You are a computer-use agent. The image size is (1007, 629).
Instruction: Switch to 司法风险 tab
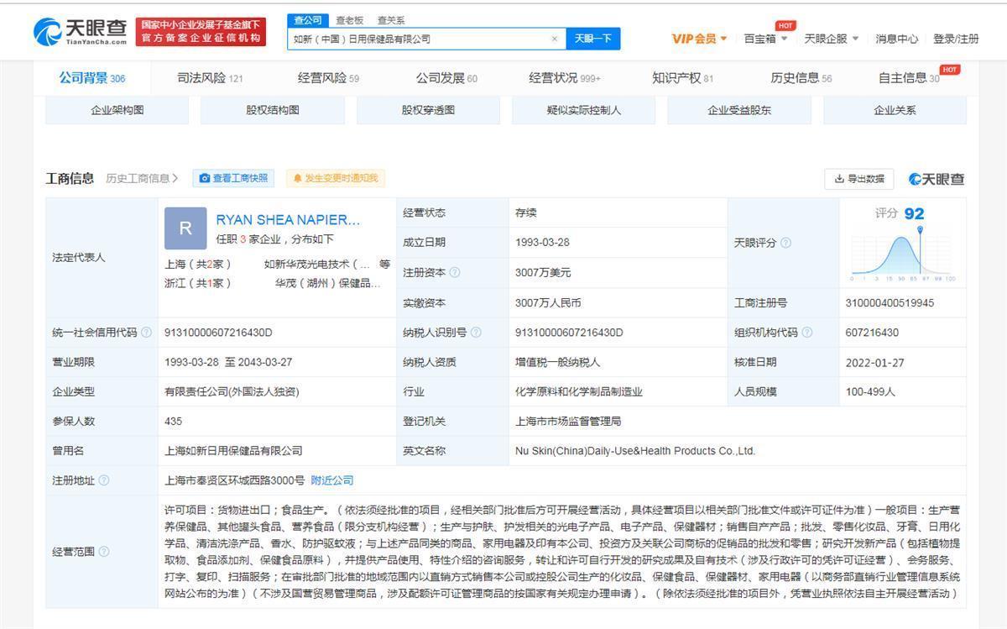[210, 78]
